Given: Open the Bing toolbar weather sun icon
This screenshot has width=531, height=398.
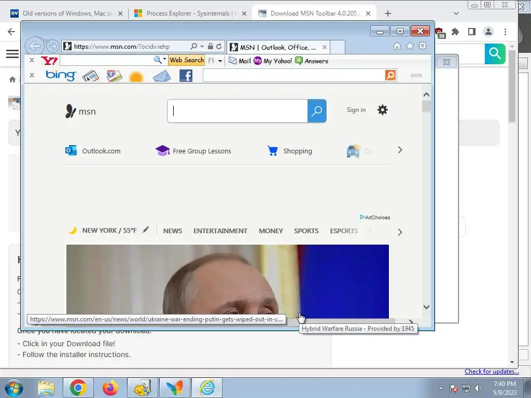Looking at the screenshot, I should [136, 76].
